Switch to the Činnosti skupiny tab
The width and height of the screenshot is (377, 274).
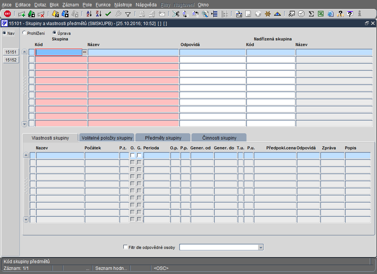click(x=219, y=138)
